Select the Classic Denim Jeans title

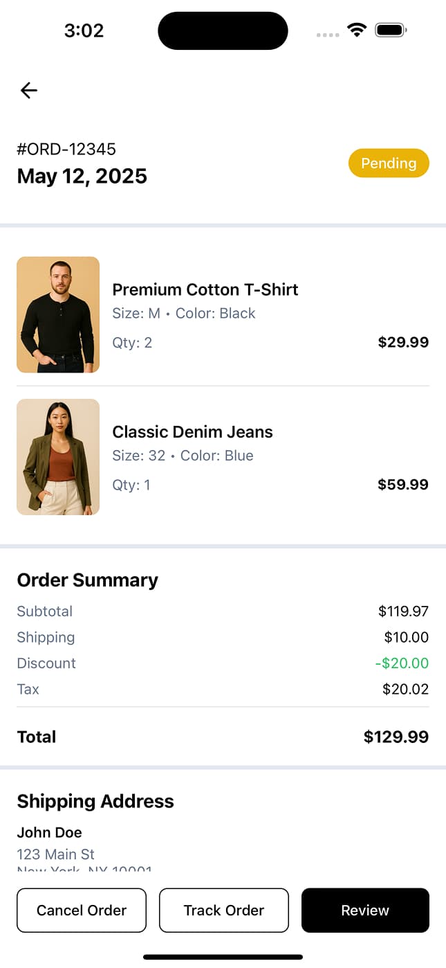pos(192,432)
